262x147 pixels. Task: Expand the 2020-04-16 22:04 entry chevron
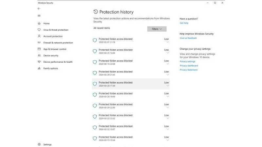click(x=168, y=64)
